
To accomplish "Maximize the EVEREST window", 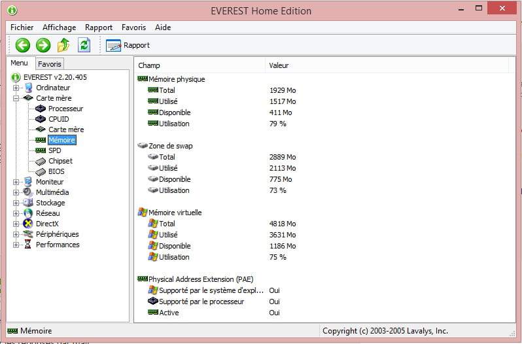I will click(x=479, y=9).
